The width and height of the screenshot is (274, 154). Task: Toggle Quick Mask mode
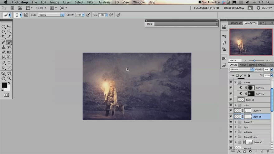(7, 95)
